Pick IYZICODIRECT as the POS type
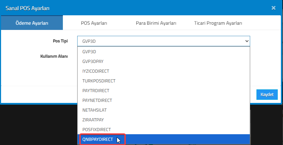 [96, 71]
